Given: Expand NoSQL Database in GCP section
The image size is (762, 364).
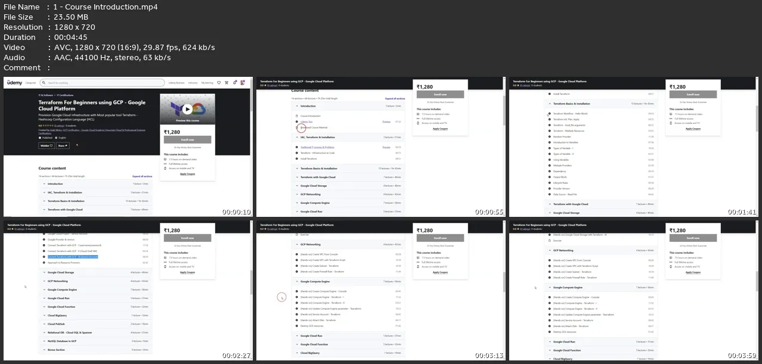Looking at the screenshot, I should point(95,341).
